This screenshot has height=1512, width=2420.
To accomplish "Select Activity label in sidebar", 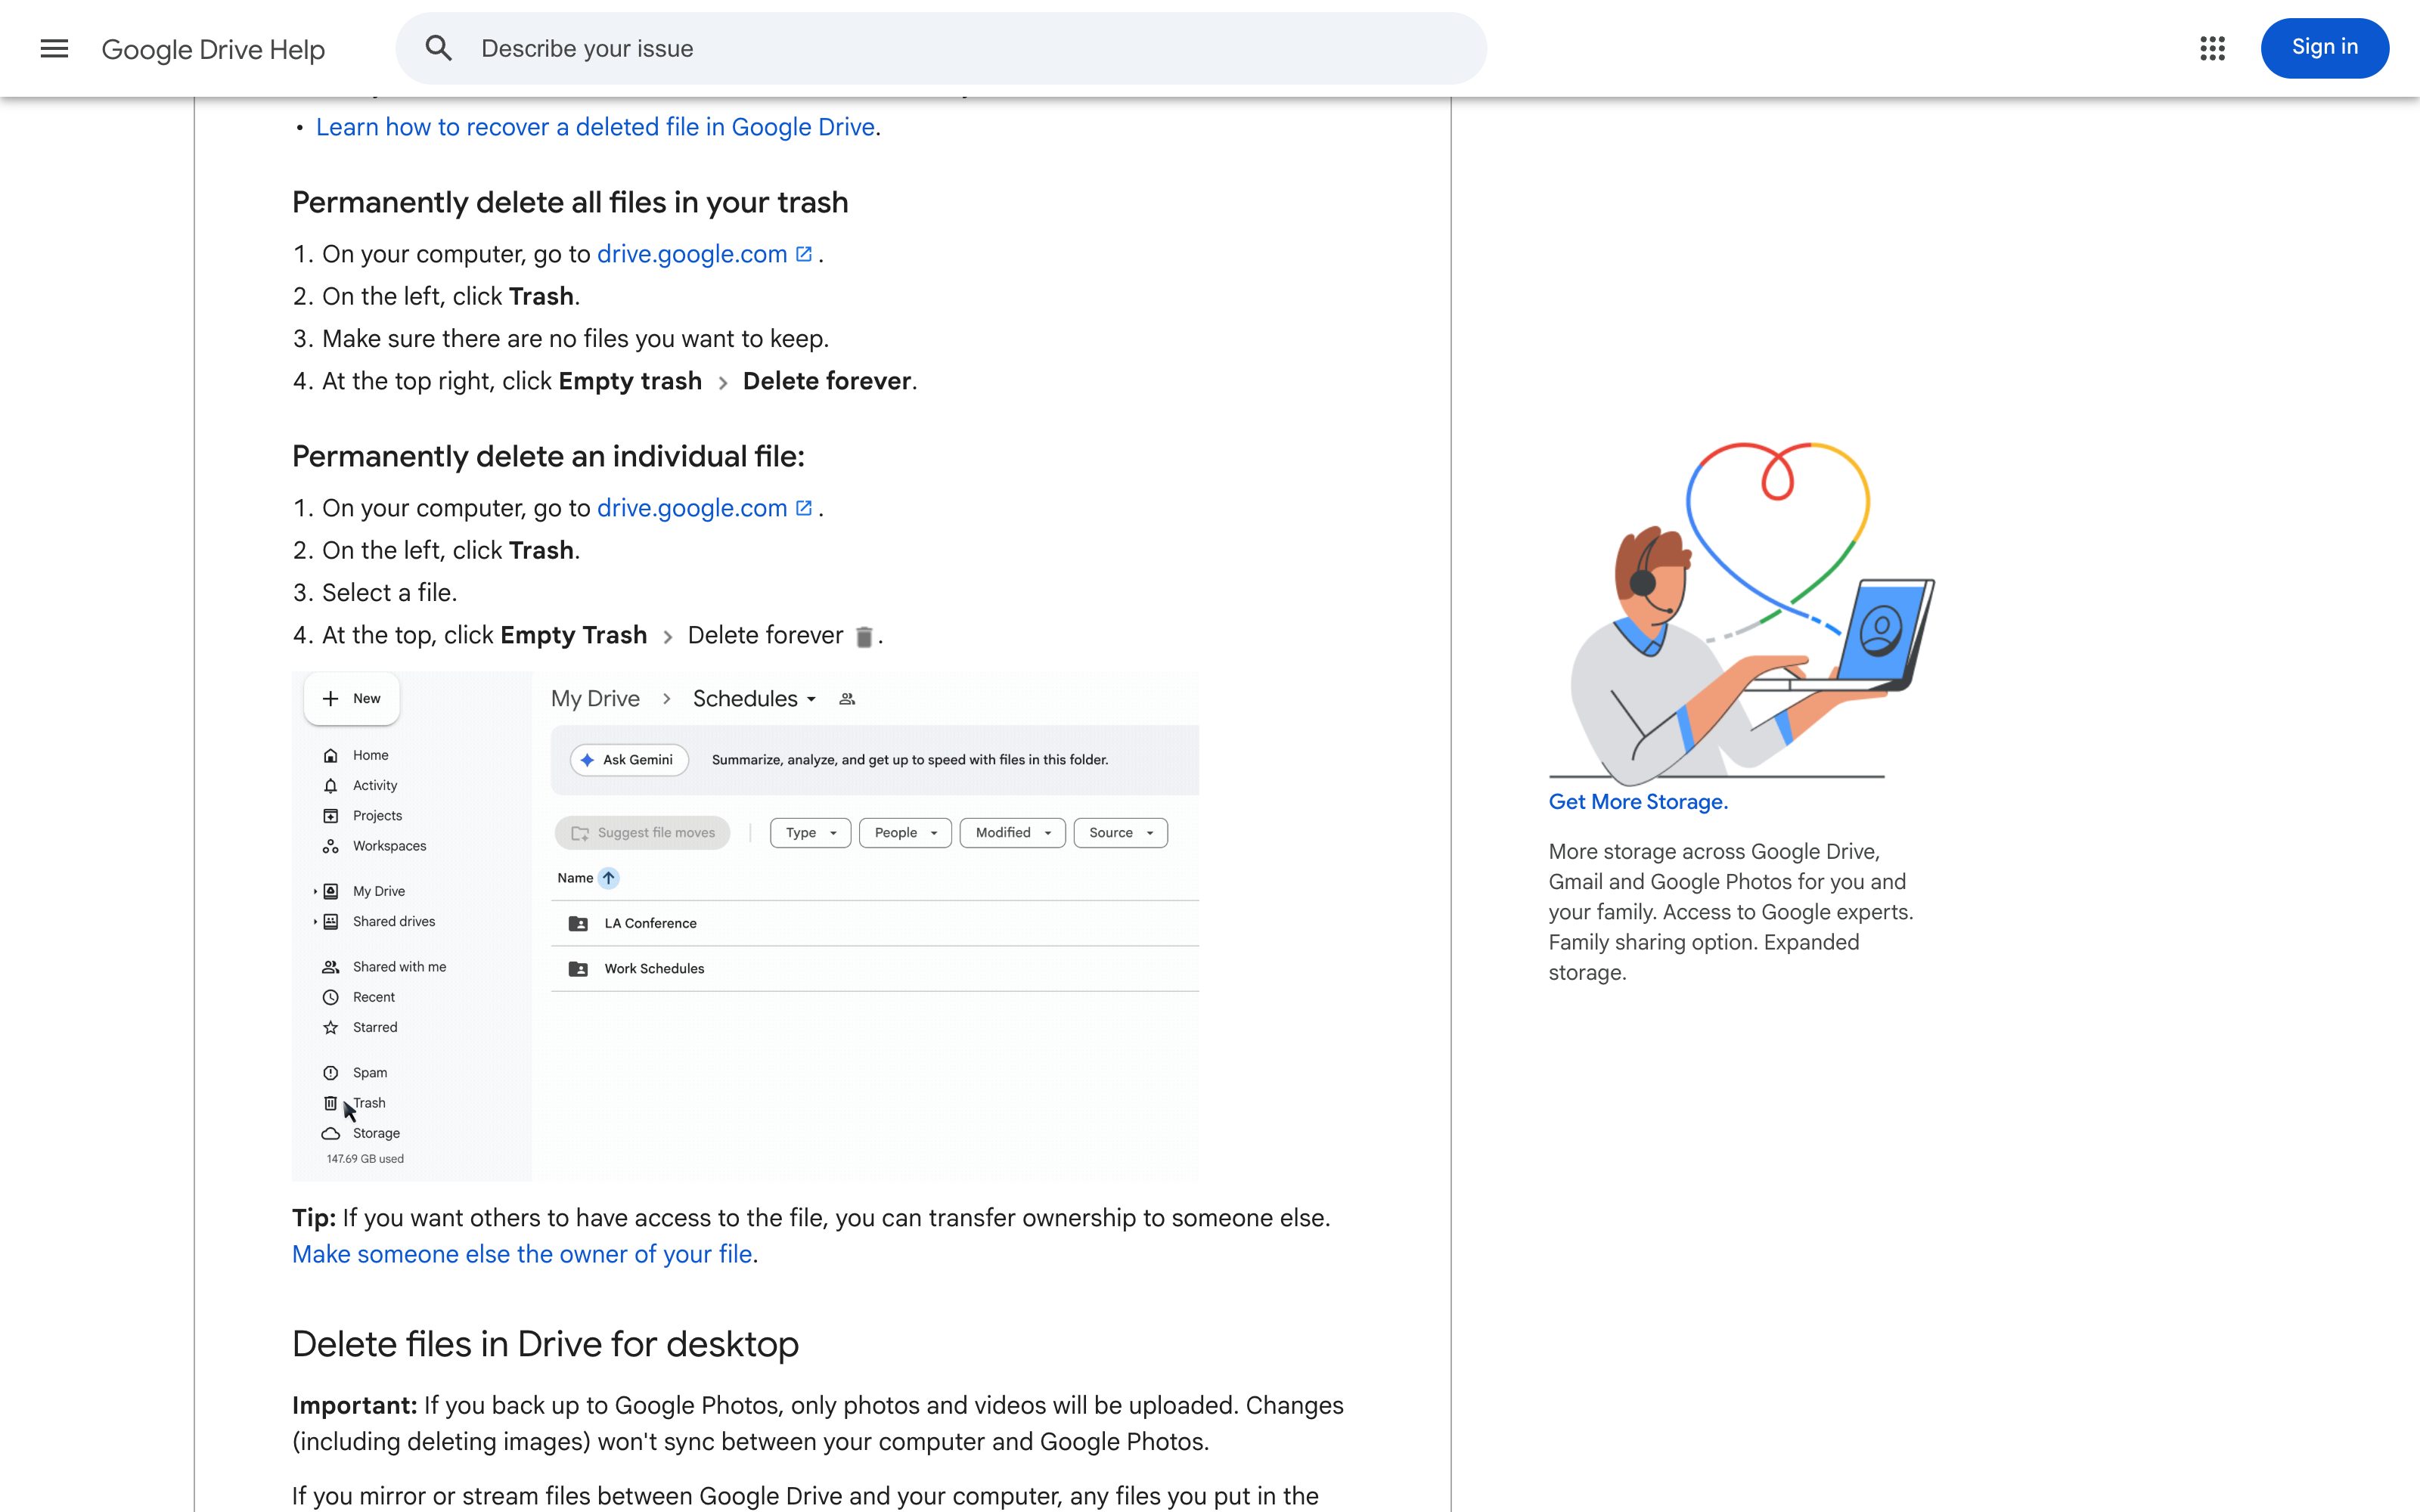I will pos(375,785).
